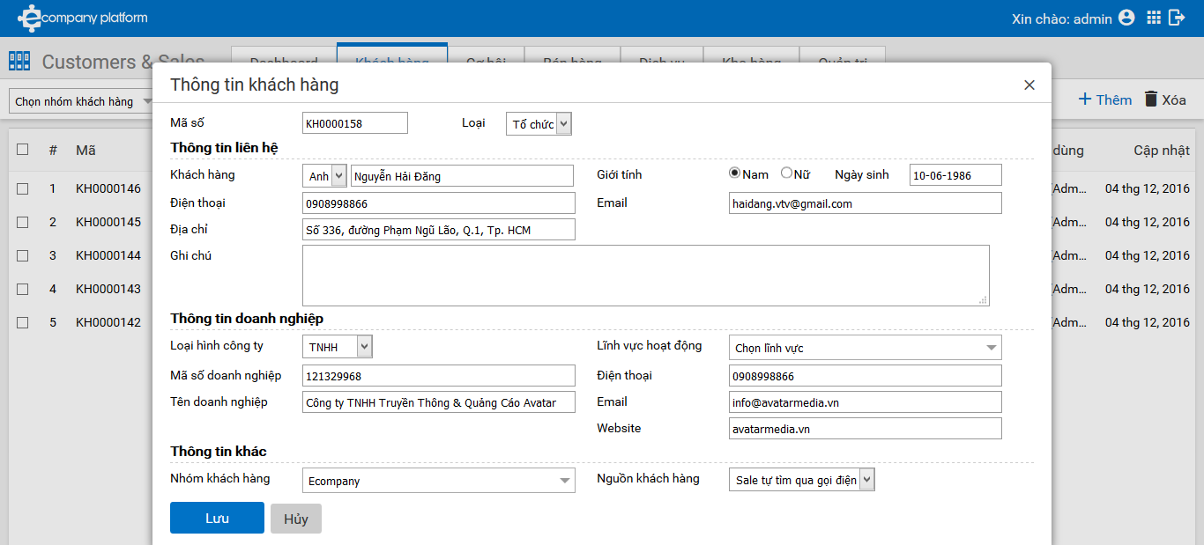Click the Ngày sinh date field

click(x=955, y=175)
